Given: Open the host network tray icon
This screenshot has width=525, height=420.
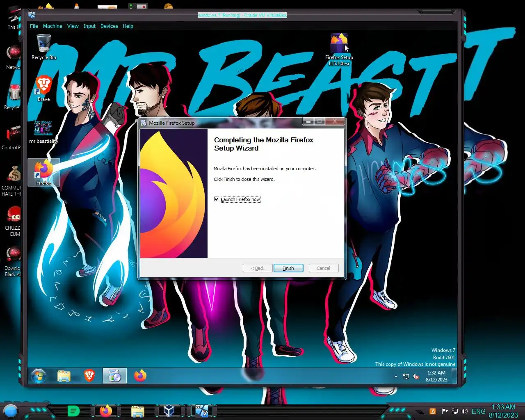Looking at the screenshot, I should 455,411.
